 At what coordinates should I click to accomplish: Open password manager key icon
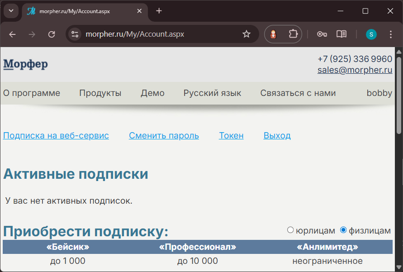pos(322,34)
